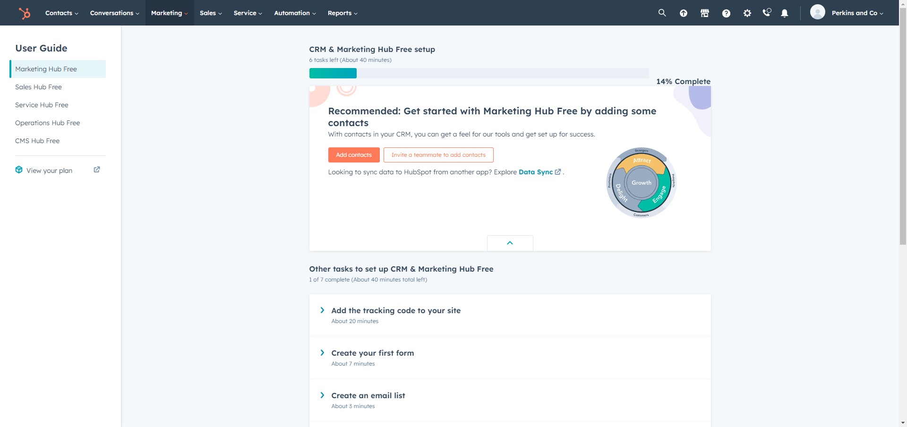Click 'Invite a teammate to add contacts'
The width and height of the screenshot is (907, 427).
[x=438, y=155]
